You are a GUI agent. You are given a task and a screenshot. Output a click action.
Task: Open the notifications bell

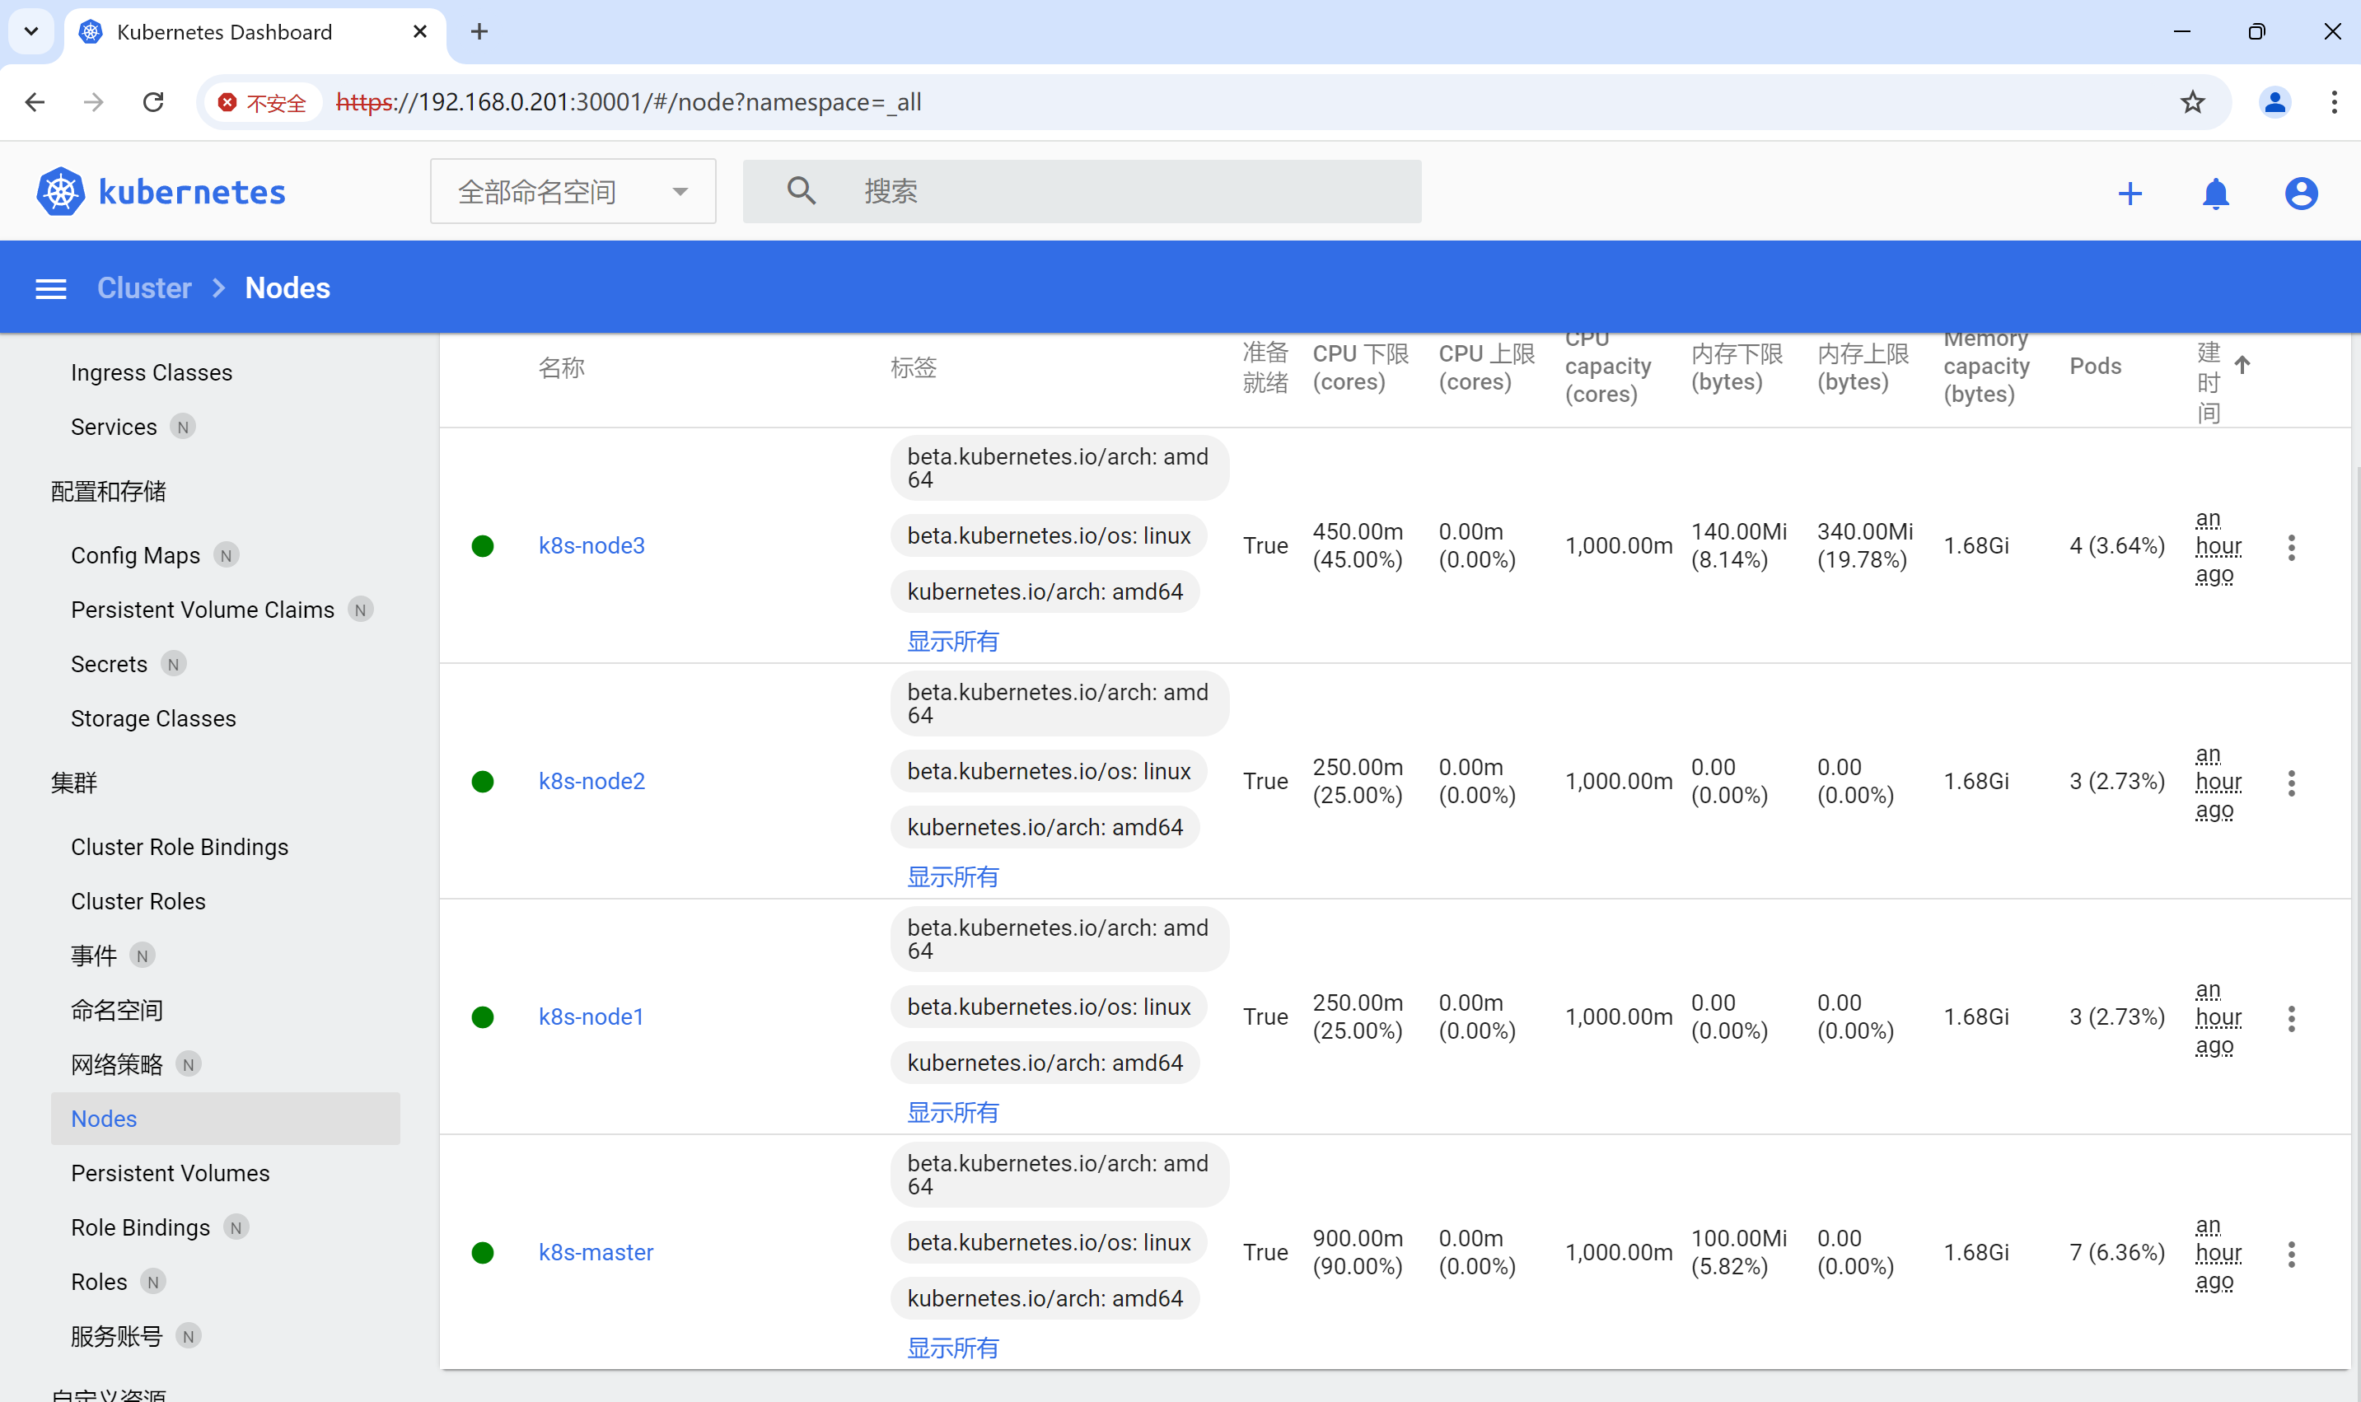pos(2214,194)
